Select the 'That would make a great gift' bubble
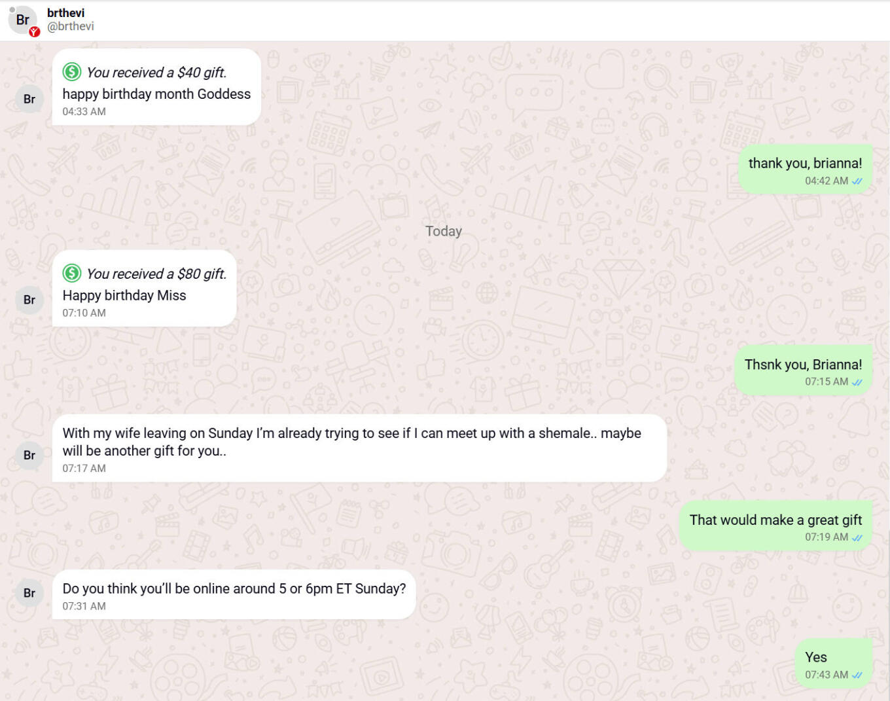The height and width of the screenshot is (701, 890). pyautogui.click(x=775, y=526)
